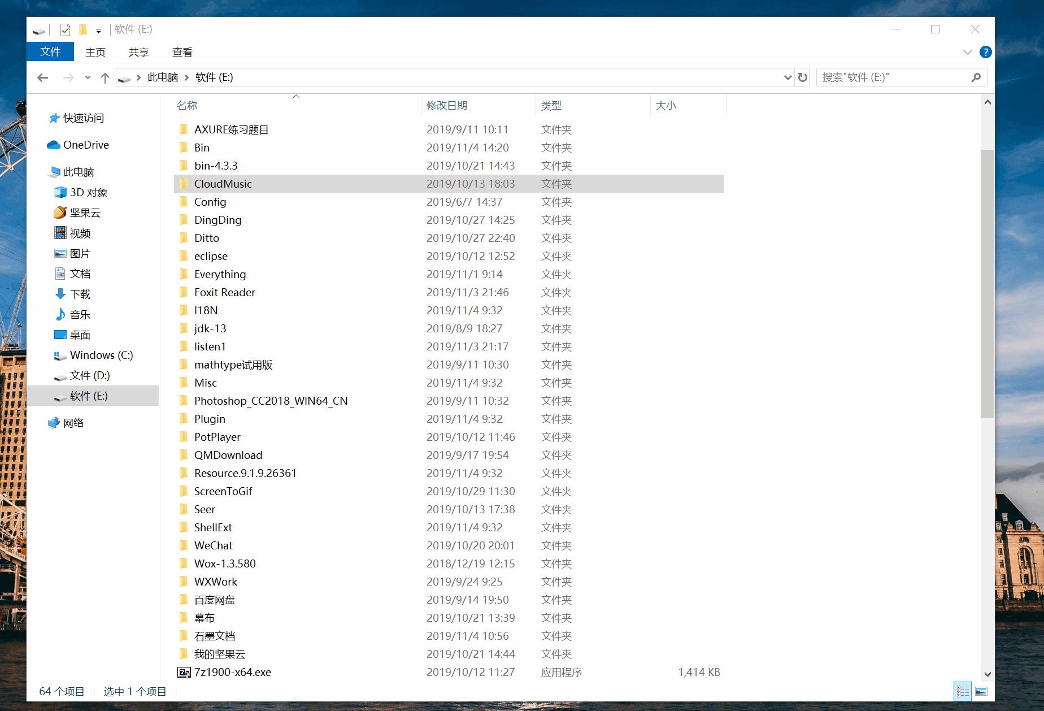Open 坚果云 from the sidebar

[83, 213]
